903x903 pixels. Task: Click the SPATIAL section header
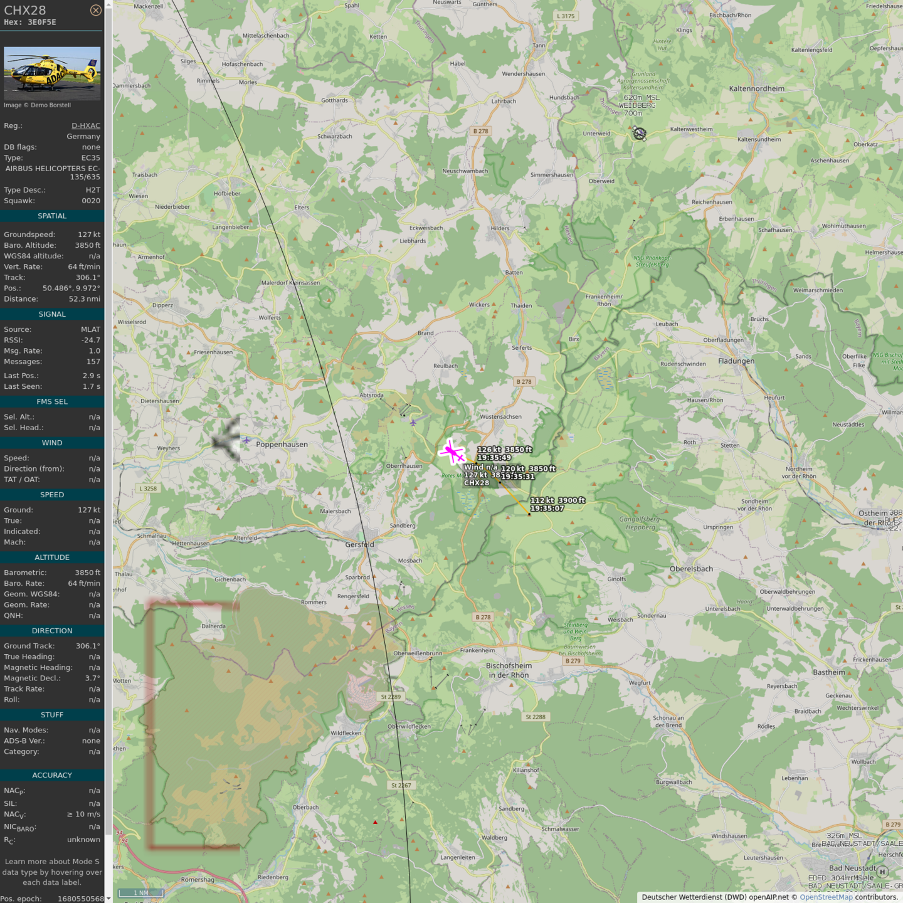point(52,216)
